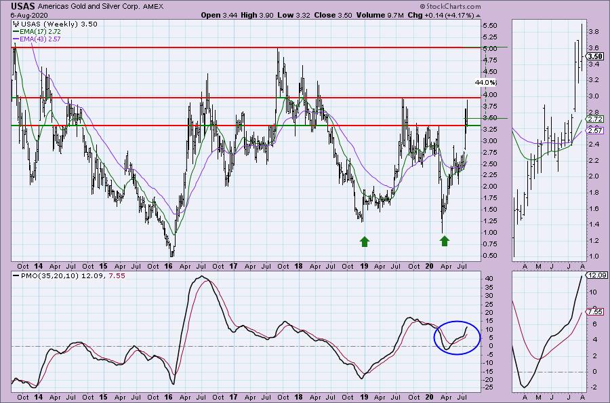Click the Close 3.50 value in header
This screenshot has width=610, height=403.
[333, 15]
